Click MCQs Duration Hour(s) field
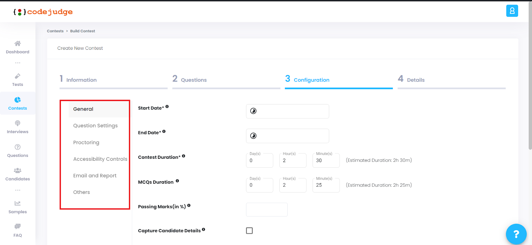 [293, 185]
